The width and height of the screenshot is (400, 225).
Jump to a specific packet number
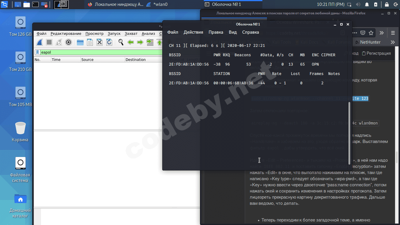click(x=150, y=42)
